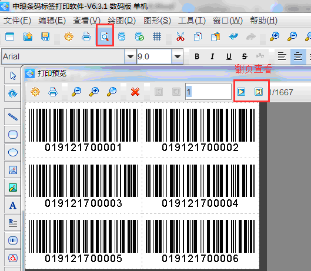Select the insert image tool

click(x=13, y=170)
